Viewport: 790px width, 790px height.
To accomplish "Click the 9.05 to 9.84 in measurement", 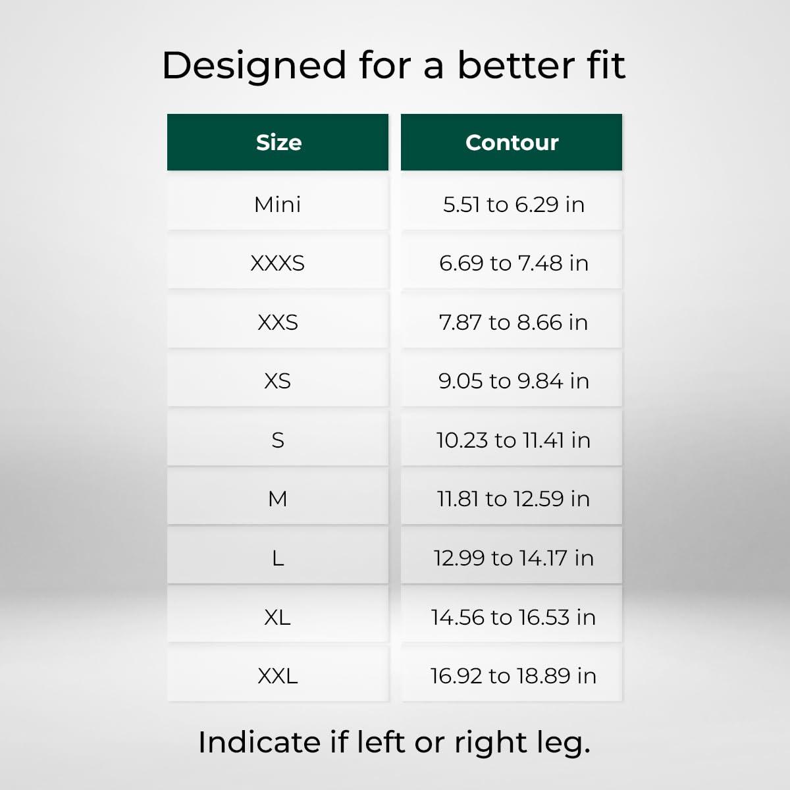I will tap(513, 381).
